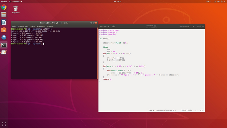Select the text editor dock icon
The image size is (227, 128).
tap(4, 53)
